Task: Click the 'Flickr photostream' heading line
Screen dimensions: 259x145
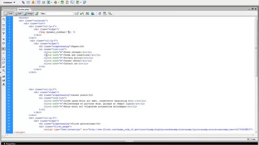Action: pyautogui.click(x=70, y=124)
